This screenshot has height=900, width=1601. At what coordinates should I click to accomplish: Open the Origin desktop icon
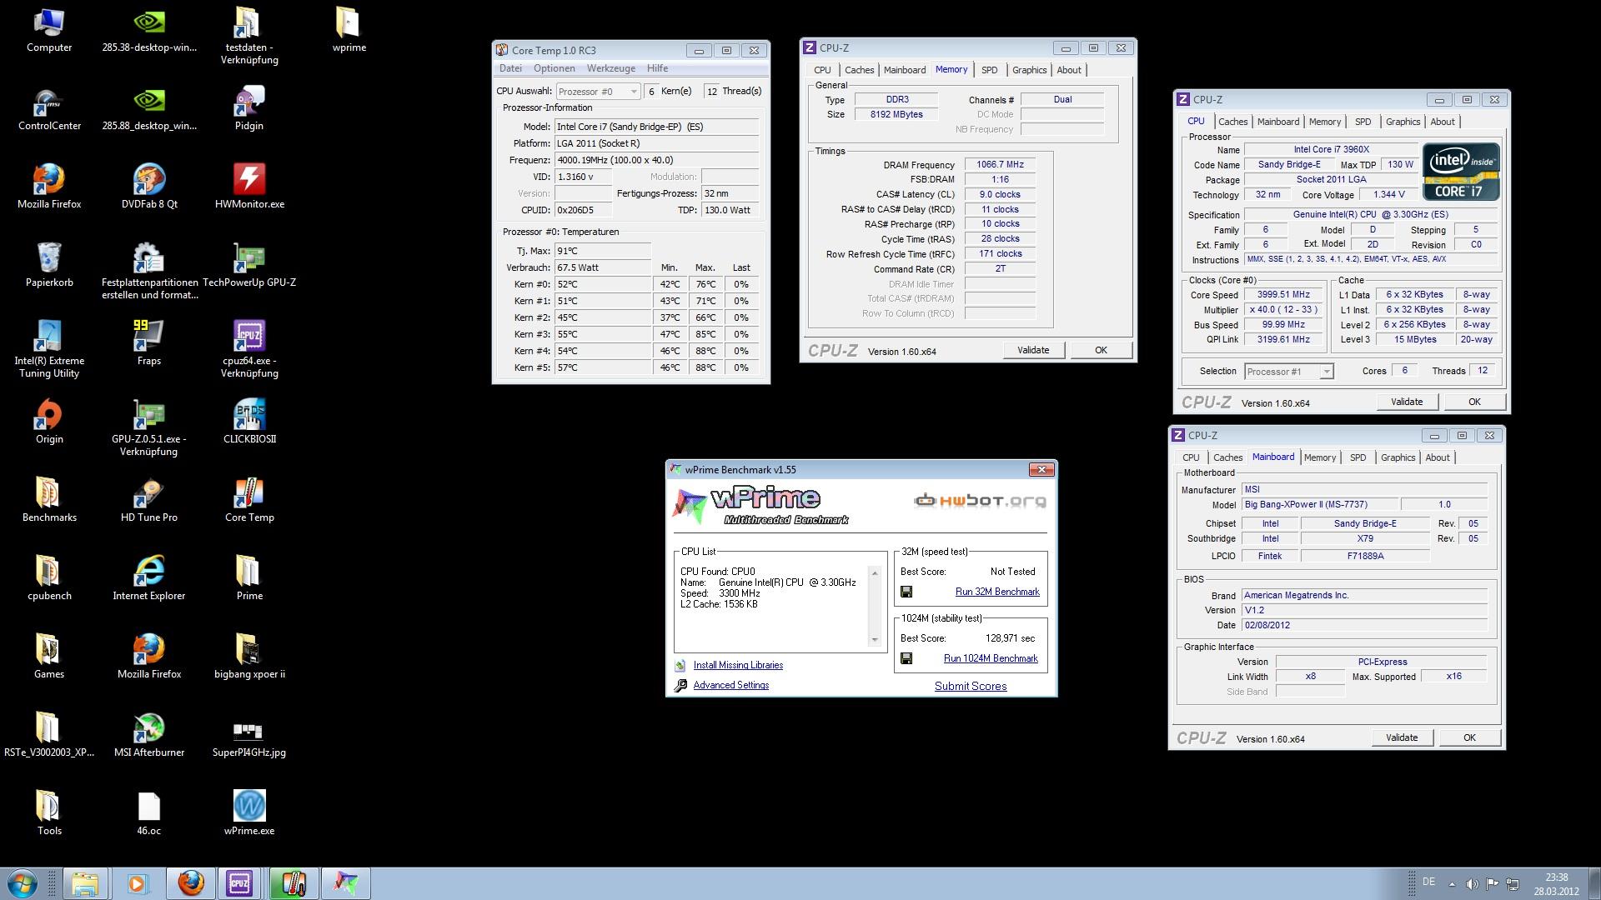tap(49, 422)
